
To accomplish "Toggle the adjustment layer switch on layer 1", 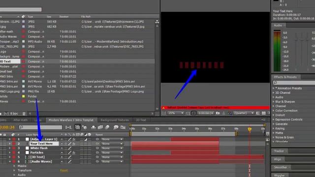I will (86, 139).
